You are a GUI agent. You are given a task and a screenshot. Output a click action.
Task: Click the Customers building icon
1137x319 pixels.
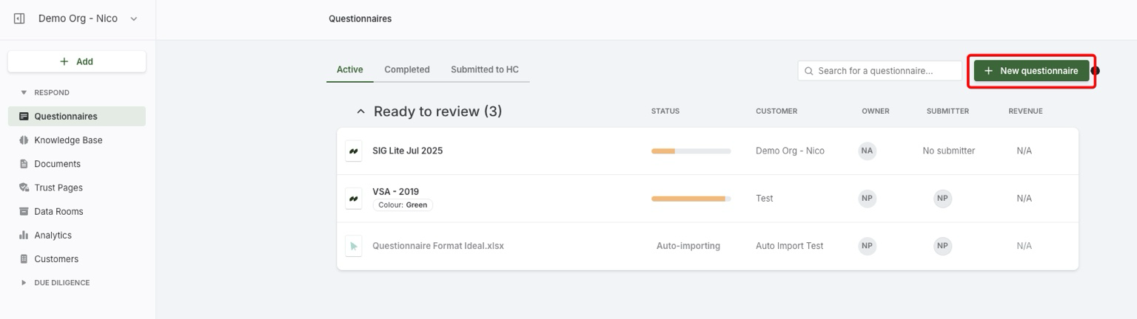point(24,259)
